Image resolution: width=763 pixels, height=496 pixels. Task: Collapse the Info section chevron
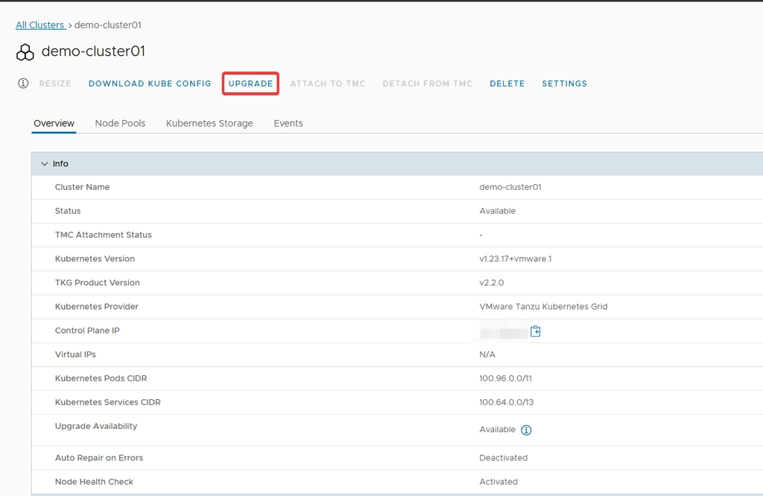tap(44, 164)
